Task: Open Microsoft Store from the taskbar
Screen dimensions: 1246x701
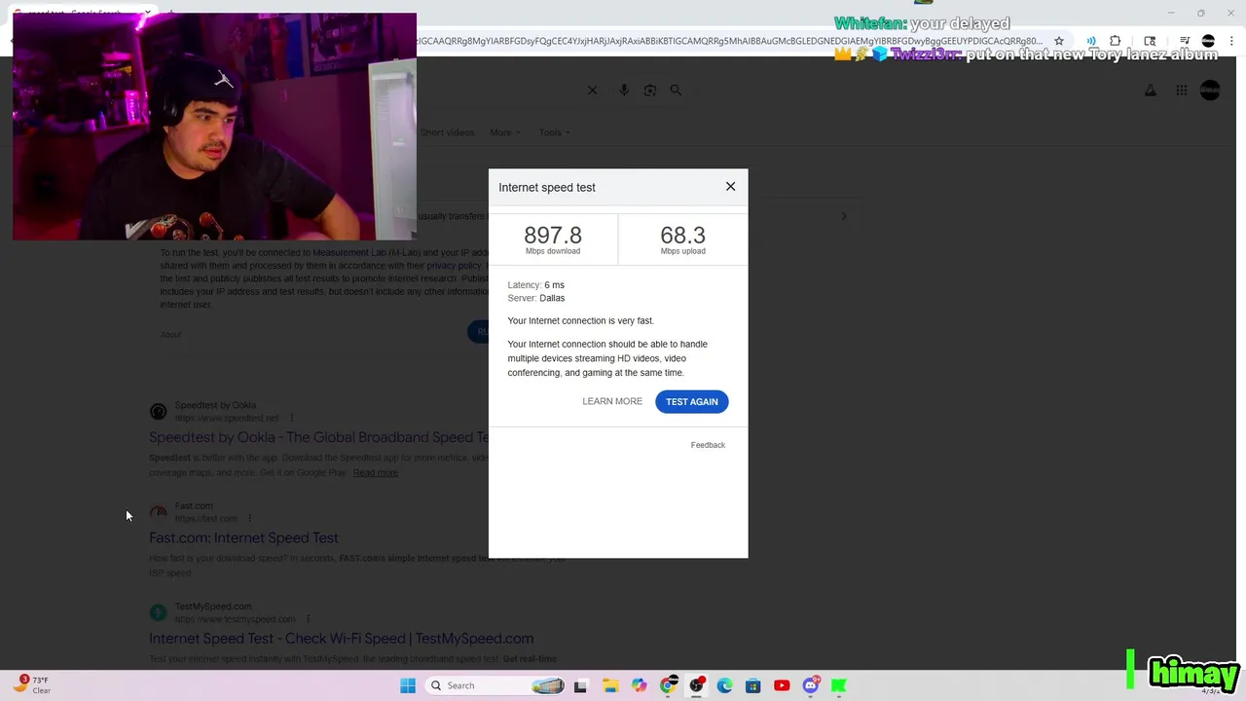Action: click(x=752, y=685)
